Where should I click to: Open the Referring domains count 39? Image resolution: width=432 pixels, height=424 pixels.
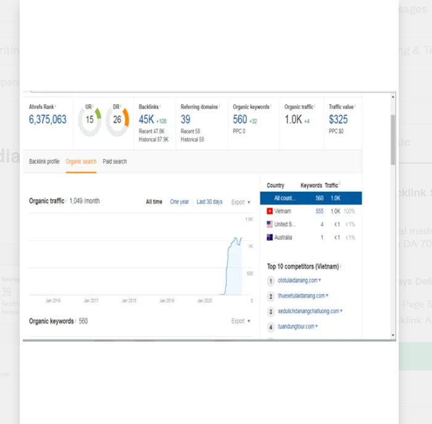tap(185, 120)
